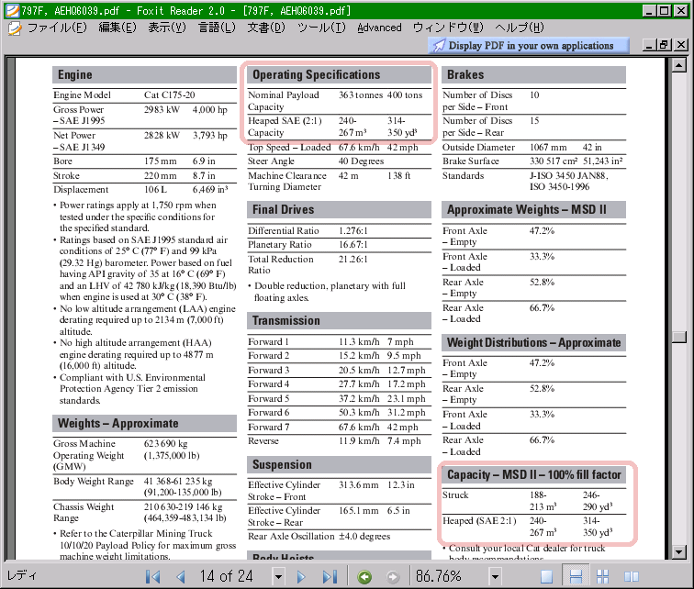The width and height of the screenshot is (694, 589).
Task: Click Weight Distributions – Approximate heading
Action: pos(533,343)
